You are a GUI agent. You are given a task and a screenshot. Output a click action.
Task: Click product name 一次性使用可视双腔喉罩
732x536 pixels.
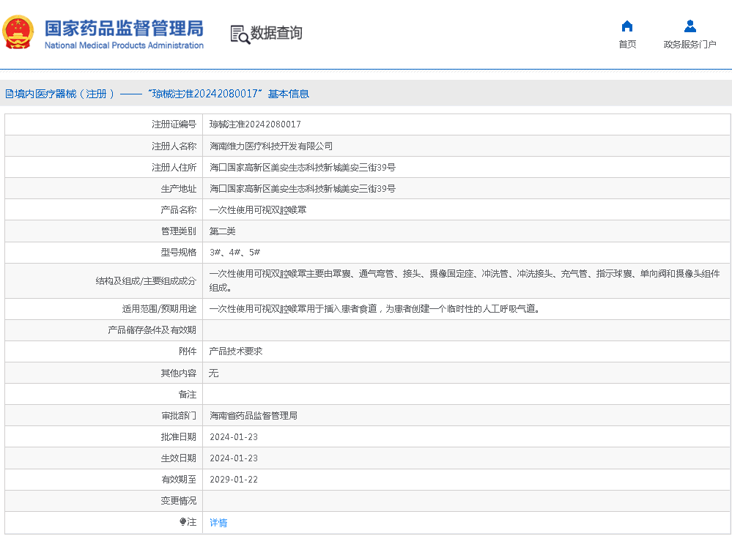click(x=258, y=209)
